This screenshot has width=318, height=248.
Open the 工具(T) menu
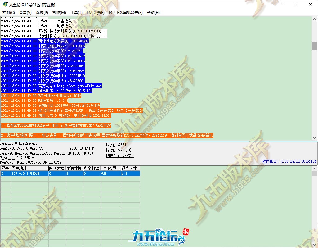pos(76,13)
